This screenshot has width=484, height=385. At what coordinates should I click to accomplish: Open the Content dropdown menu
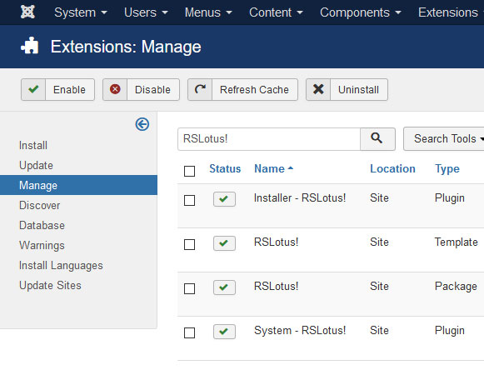[x=276, y=12]
